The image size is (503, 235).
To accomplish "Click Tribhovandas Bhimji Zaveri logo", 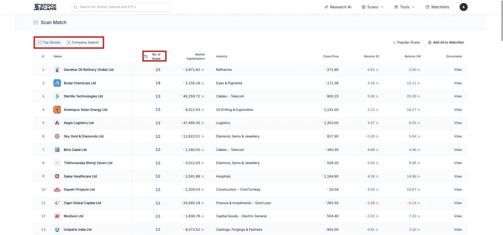I will [x=57, y=163].
